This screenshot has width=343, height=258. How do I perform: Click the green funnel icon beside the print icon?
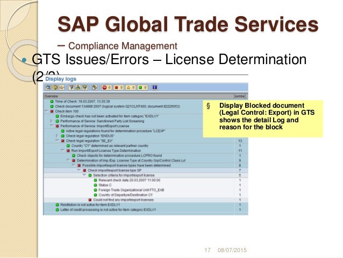84,87
